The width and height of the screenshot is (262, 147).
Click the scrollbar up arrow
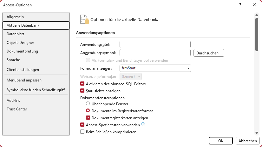(257, 15)
